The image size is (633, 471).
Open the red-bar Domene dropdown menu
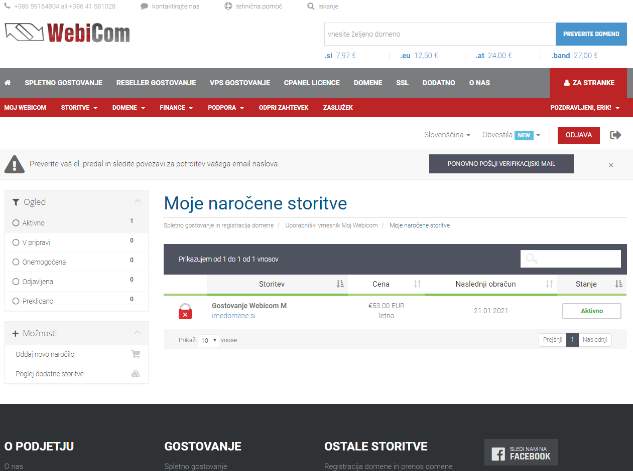[x=129, y=108]
